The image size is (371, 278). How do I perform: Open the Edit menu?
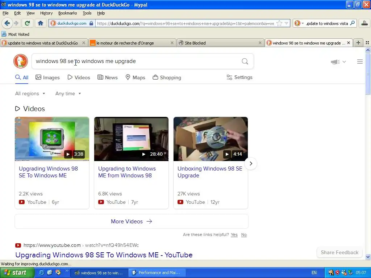[17, 13]
